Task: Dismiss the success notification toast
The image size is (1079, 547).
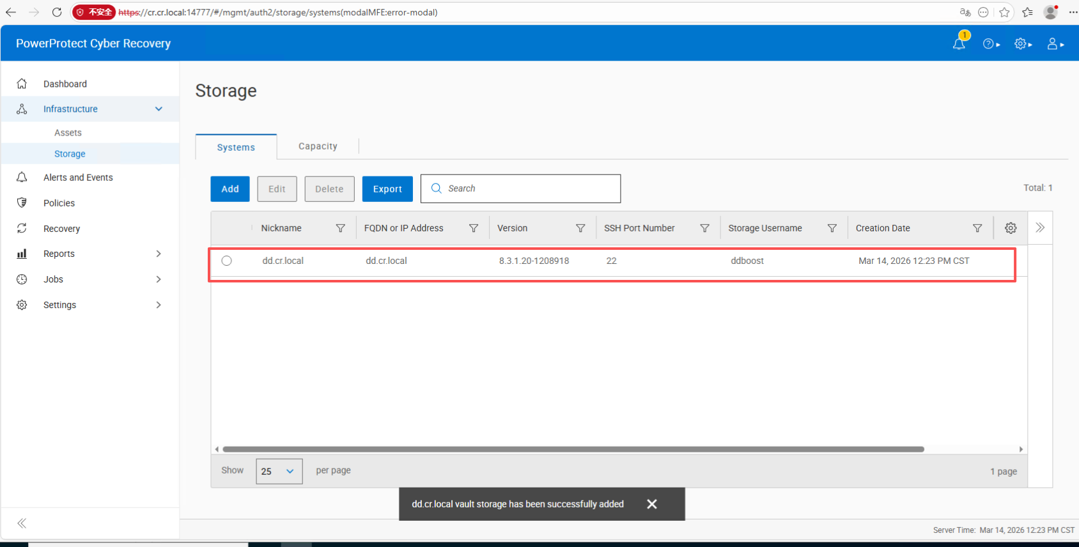Action: click(652, 504)
